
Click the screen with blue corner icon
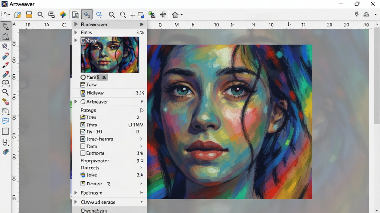(x=141, y=15)
